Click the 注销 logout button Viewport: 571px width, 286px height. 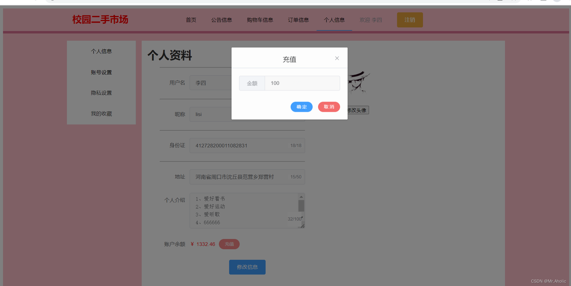(x=410, y=20)
